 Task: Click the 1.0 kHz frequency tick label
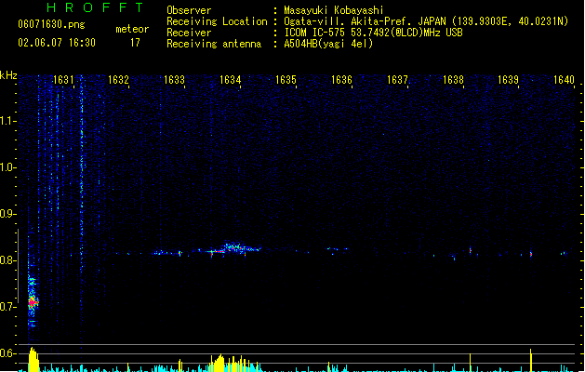(7, 167)
